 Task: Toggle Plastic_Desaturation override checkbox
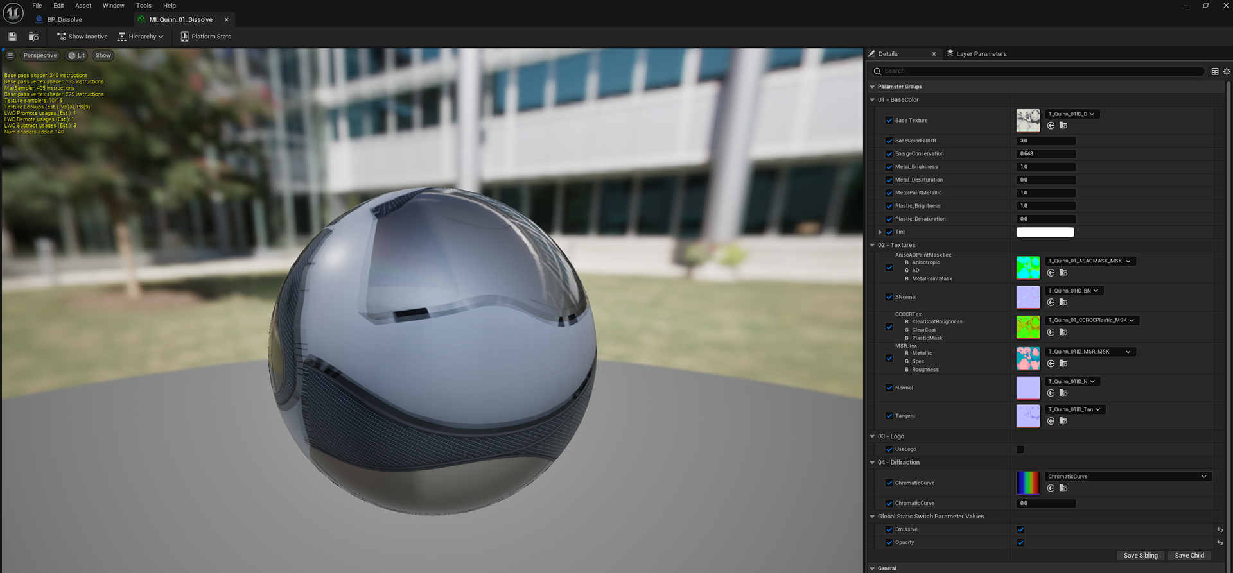[889, 219]
